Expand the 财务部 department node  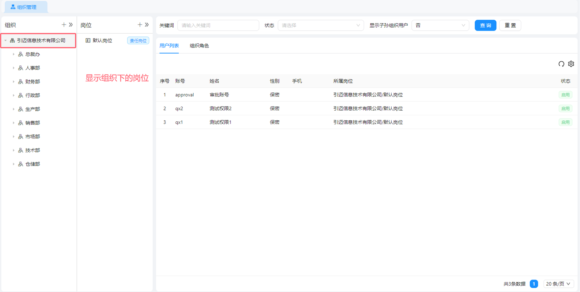click(14, 82)
